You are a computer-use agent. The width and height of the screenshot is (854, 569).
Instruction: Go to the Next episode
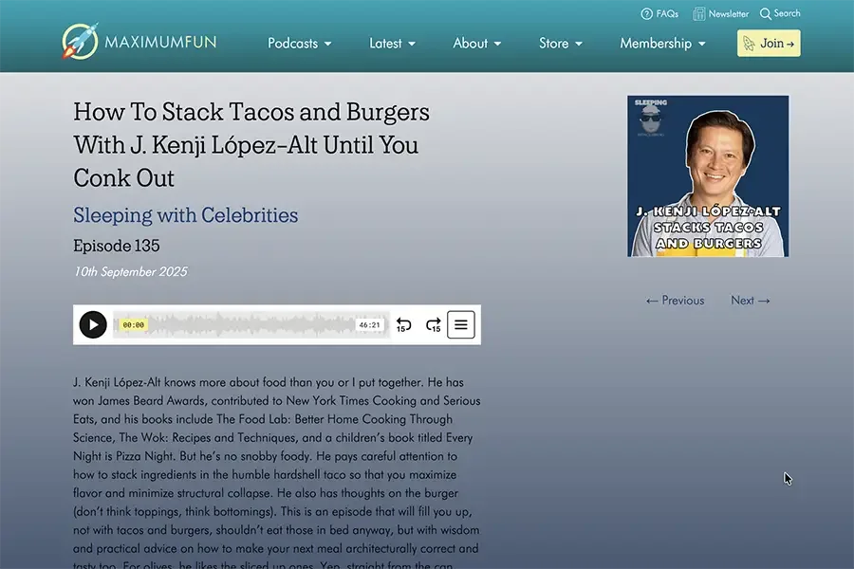[x=751, y=301]
